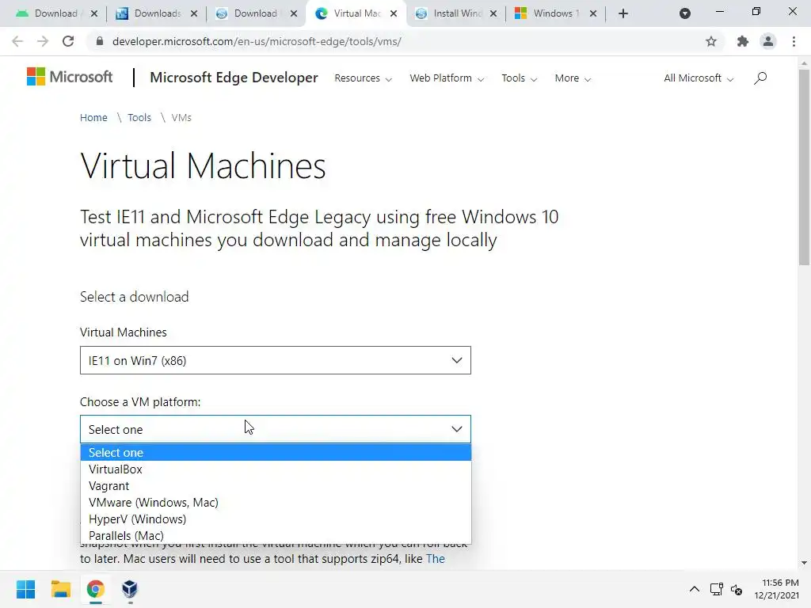811x608 pixels.
Task: Expand the Web Platform menu
Action: (447, 78)
